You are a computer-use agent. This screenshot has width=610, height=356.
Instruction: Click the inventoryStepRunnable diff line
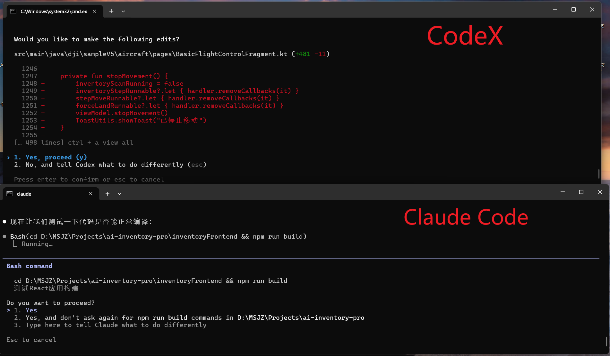click(x=187, y=91)
